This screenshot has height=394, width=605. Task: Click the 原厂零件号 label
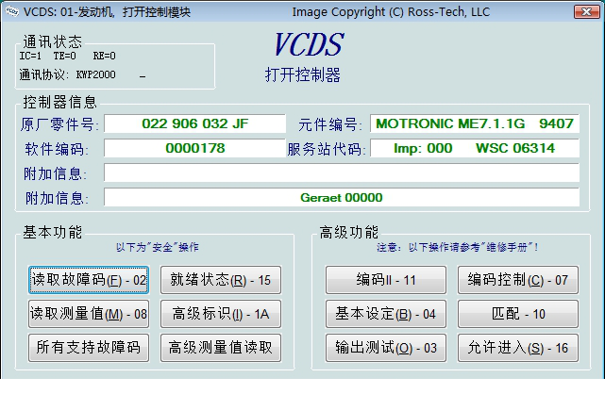click(x=59, y=124)
